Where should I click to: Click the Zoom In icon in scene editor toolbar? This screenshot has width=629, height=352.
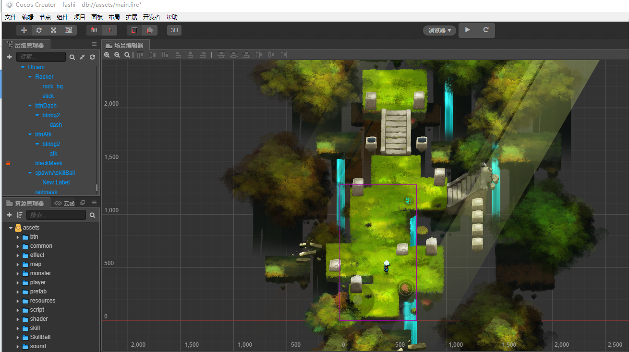pos(107,54)
